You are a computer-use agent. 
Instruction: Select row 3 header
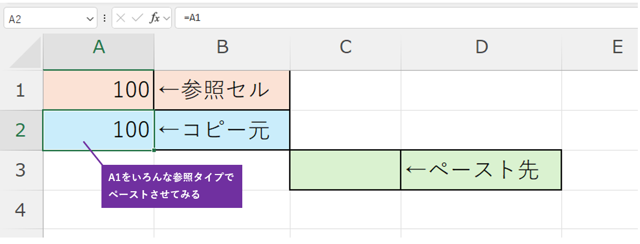coord(21,170)
